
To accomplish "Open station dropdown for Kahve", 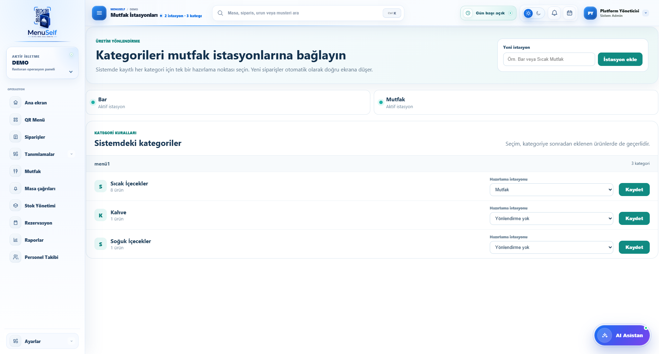I will pyautogui.click(x=551, y=218).
